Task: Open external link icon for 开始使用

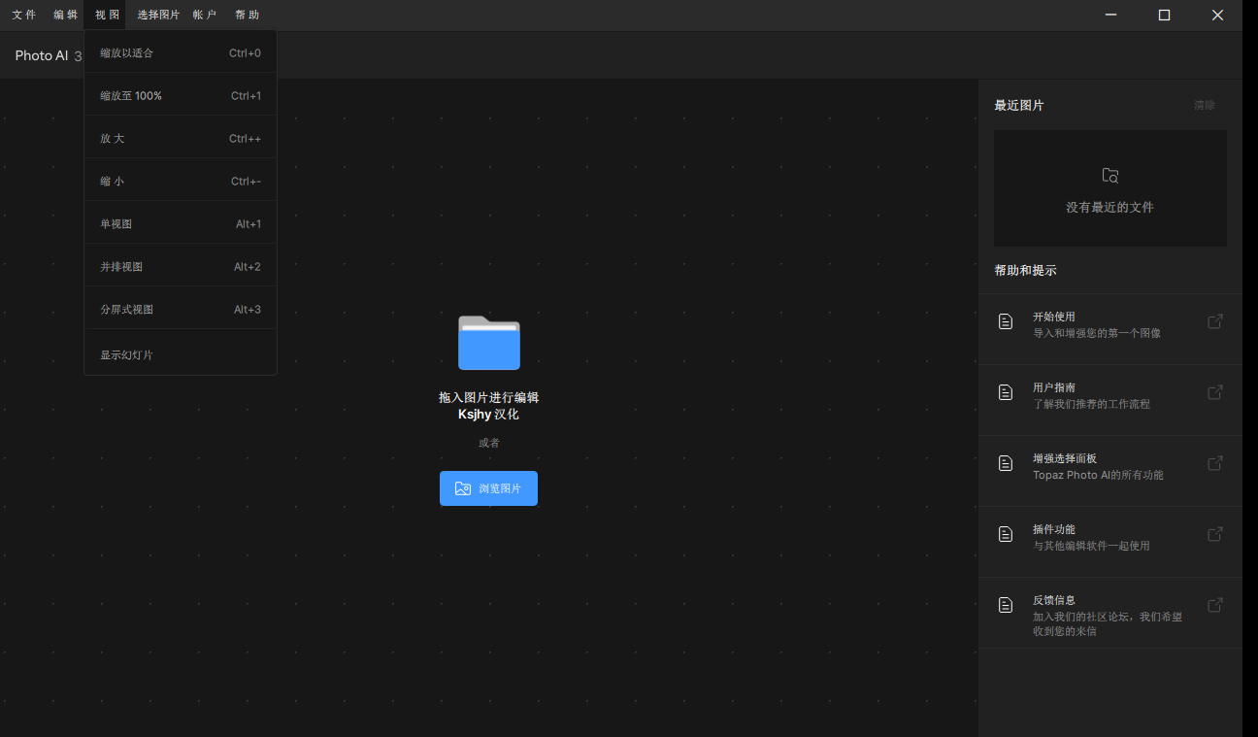Action: [1214, 321]
